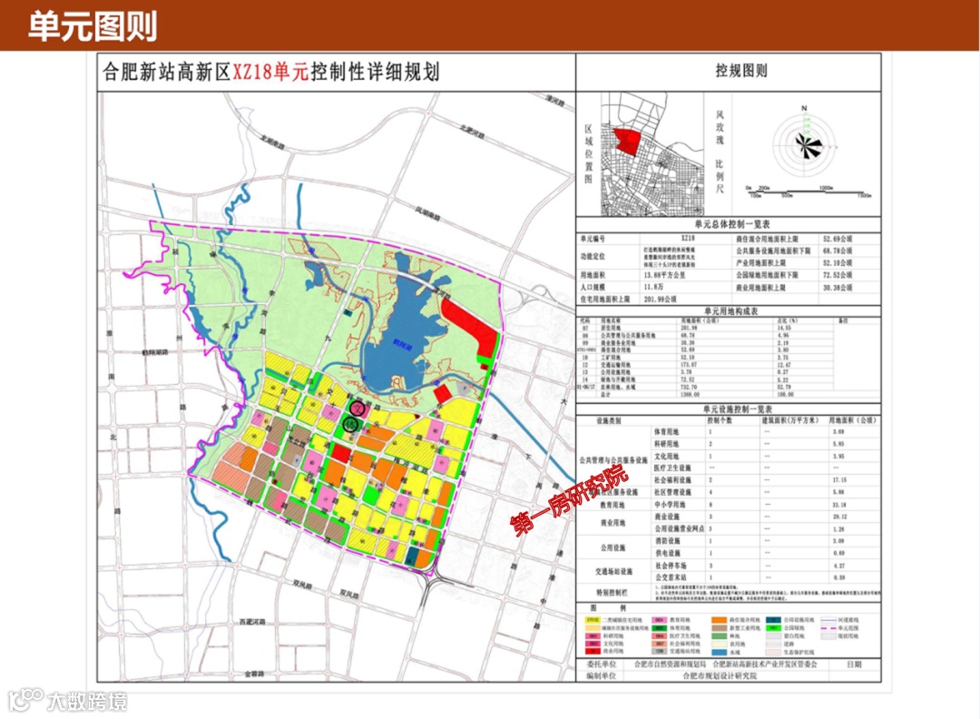Click the dark green 体育用地 legend swatch
The width and height of the screenshot is (980, 719).
[660, 627]
